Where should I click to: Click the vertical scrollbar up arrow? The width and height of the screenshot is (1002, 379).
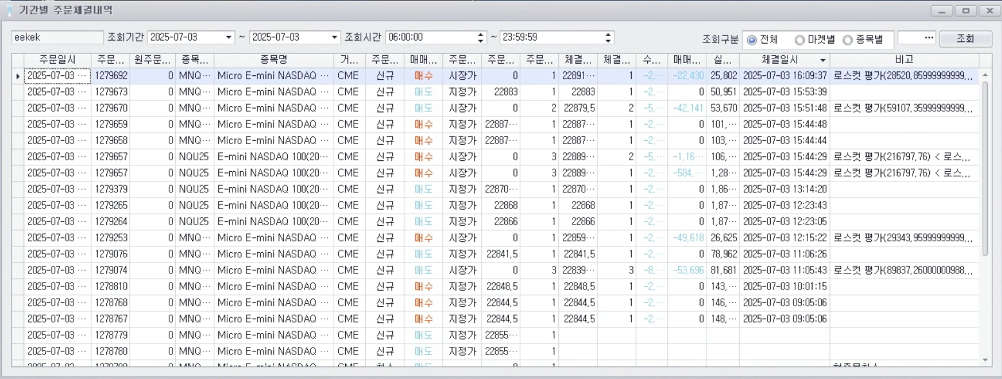[985, 75]
